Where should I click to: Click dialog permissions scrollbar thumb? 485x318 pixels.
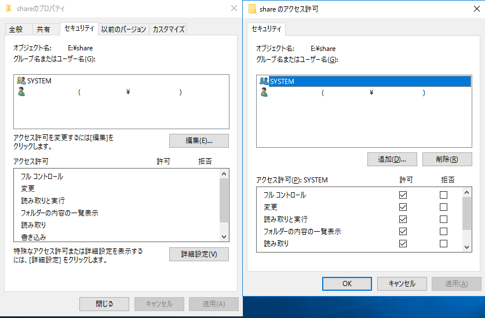click(x=467, y=213)
